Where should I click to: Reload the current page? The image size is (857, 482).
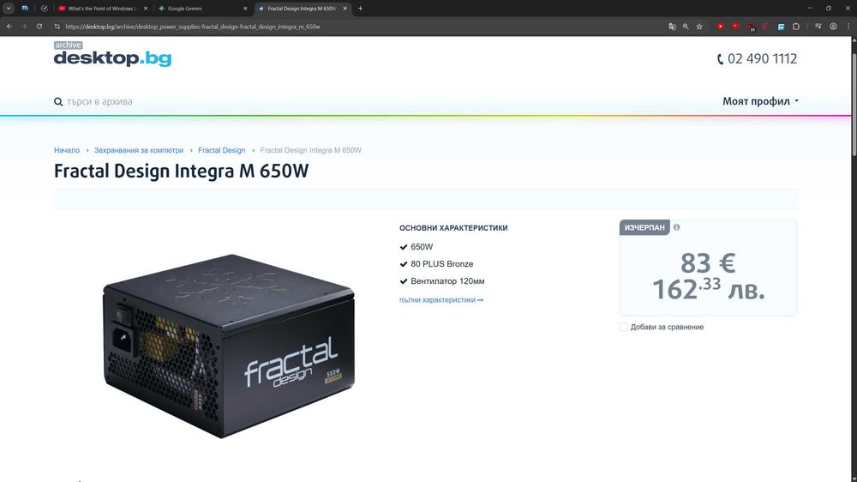coord(39,27)
